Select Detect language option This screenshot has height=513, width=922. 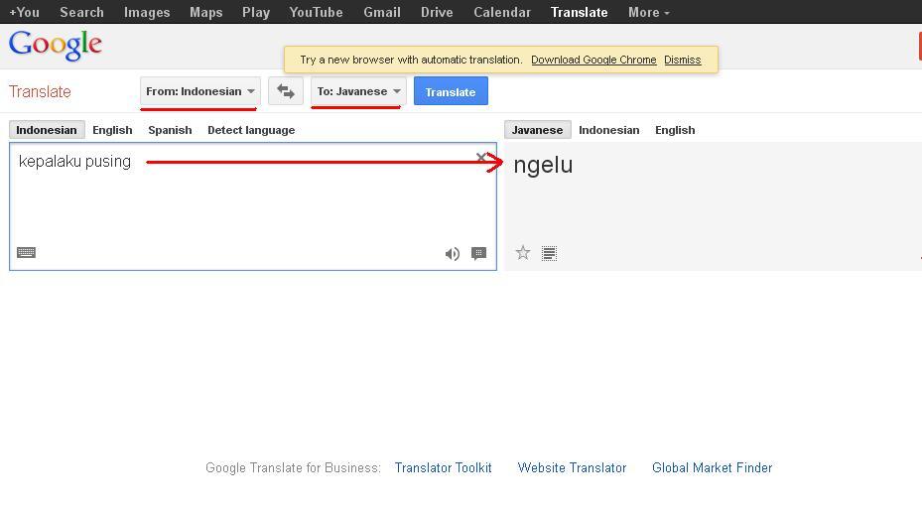coord(251,130)
